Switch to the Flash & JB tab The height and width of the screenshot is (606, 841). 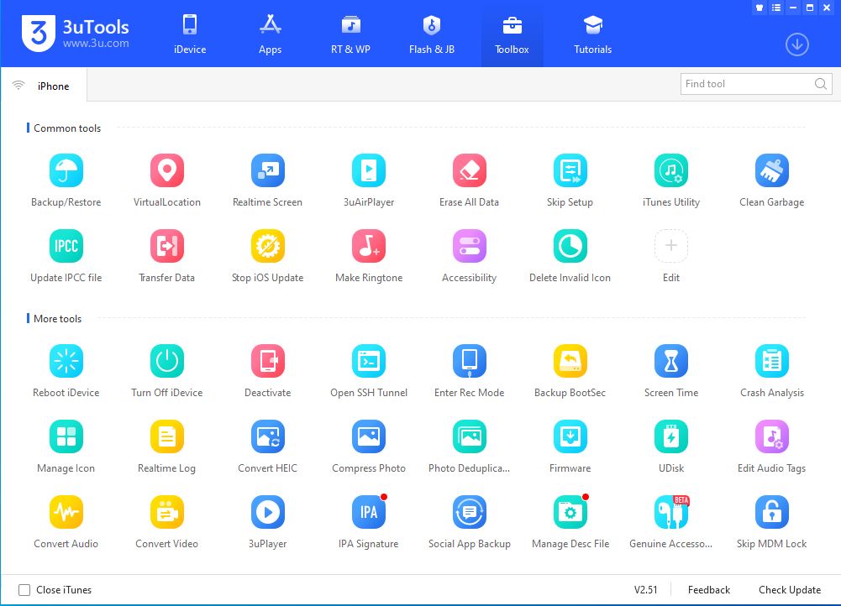tap(431, 34)
